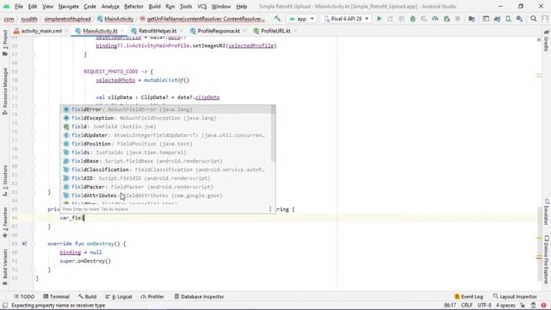Image resolution: width=551 pixels, height=310 pixels.
Task: Click the Debug app bug icon
Action: [x=412, y=19]
